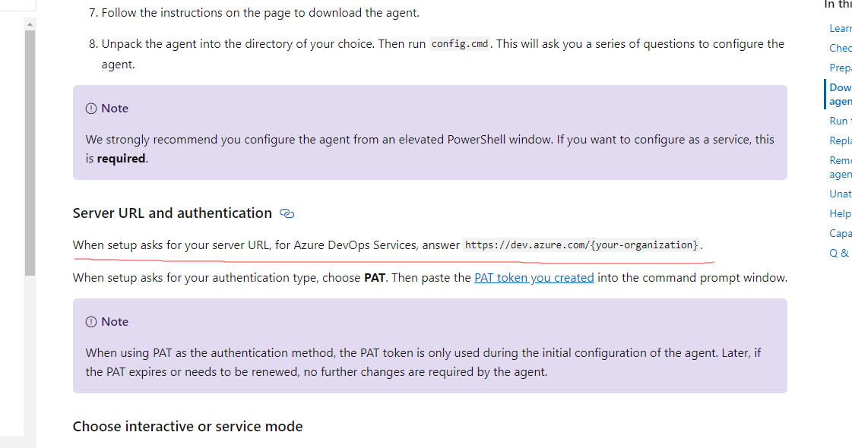The height and width of the screenshot is (448, 852).
Task: Click the config.cmd inline code text
Action: (x=461, y=44)
